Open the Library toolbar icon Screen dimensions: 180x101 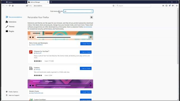tap(163, 6)
